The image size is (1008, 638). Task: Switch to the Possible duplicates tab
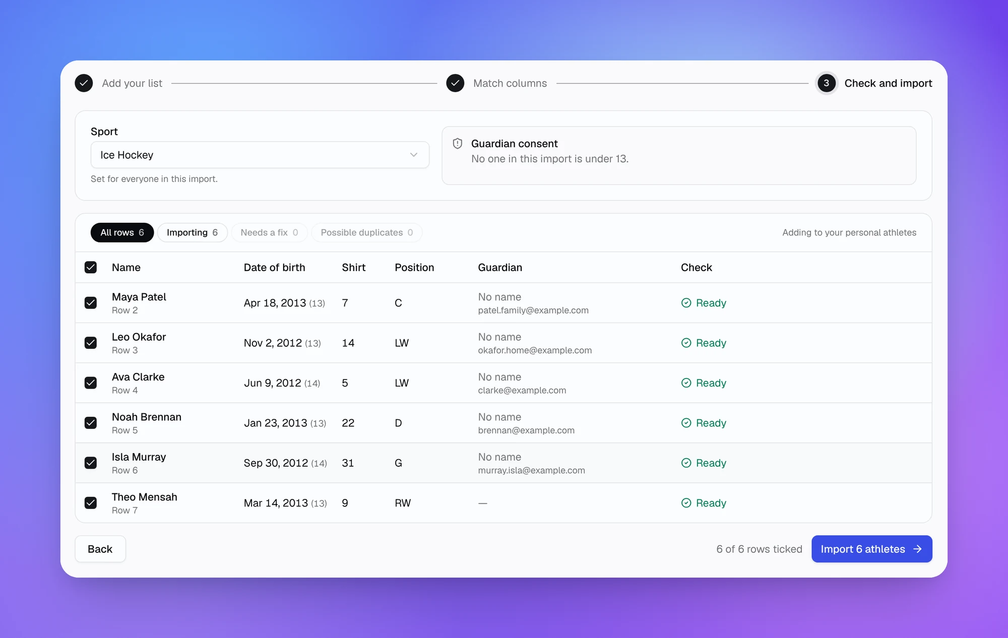pyautogui.click(x=366, y=232)
